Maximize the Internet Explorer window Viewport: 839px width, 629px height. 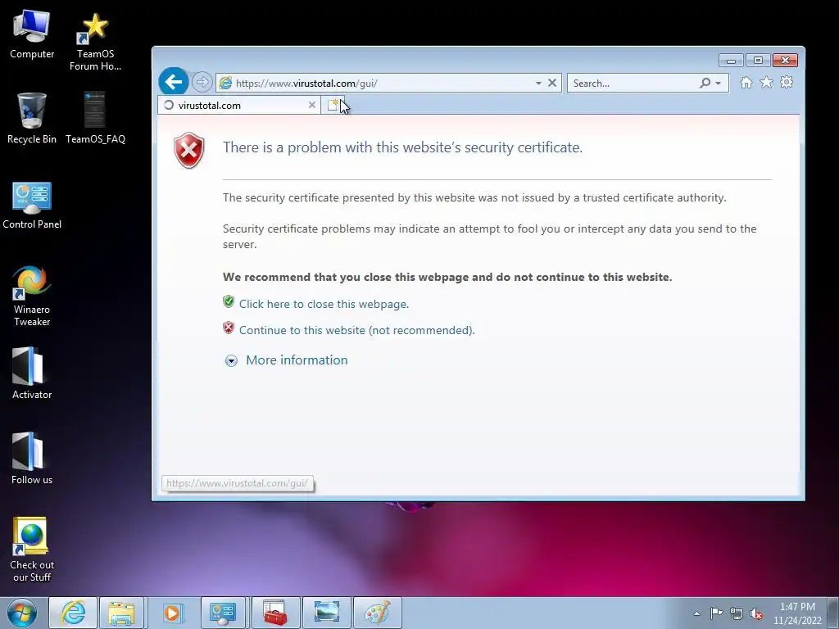click(758, 61)
